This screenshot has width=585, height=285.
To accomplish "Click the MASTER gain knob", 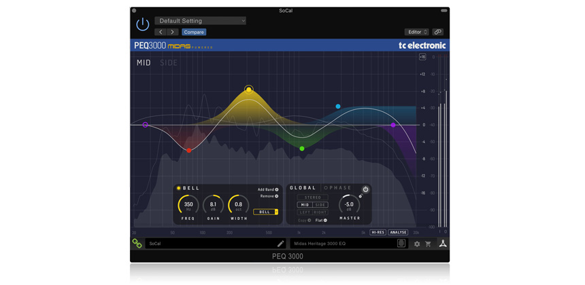I will (349, 205).
